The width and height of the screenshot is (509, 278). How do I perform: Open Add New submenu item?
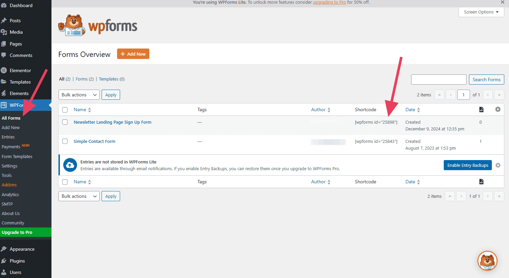(x=11, y=127)
